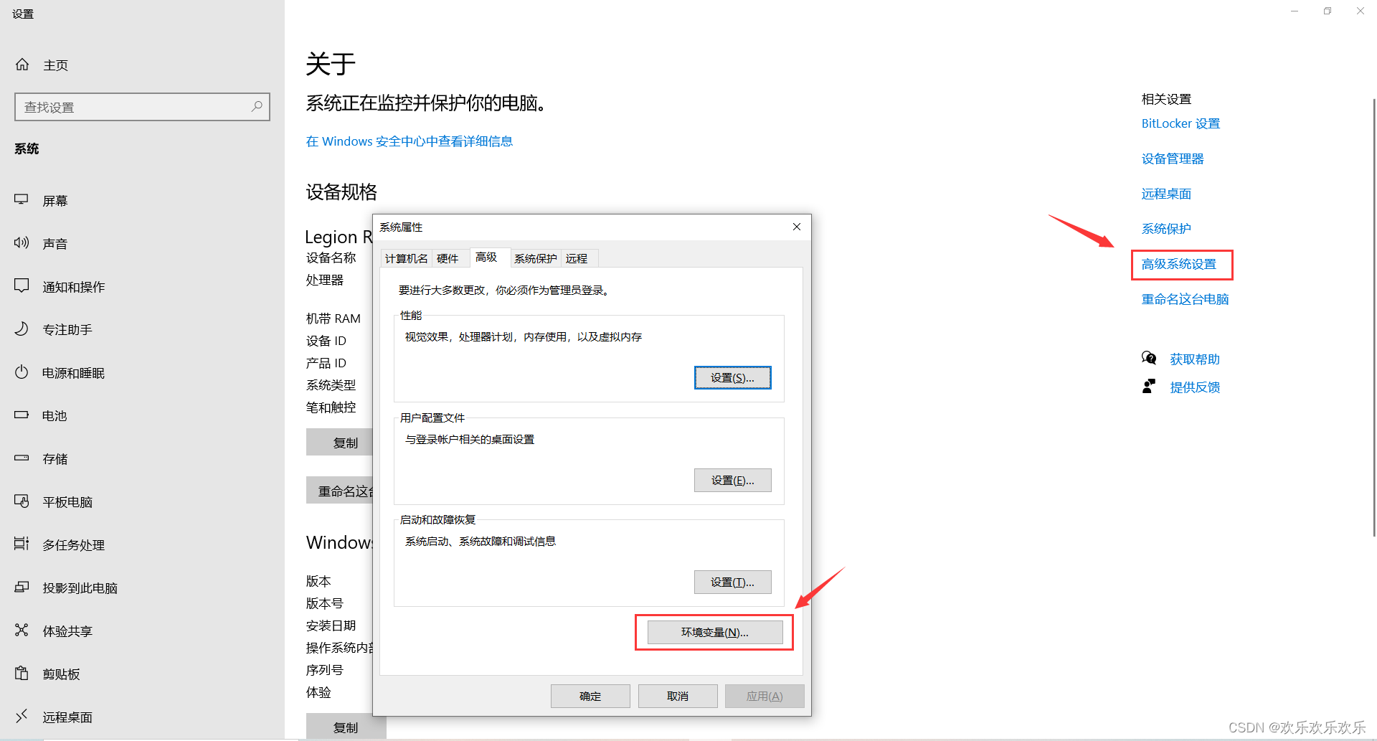Click the Storage (存储) icon
This screenshot has width=1377, height=741.
pyautogui.click(x=22, y=458)
